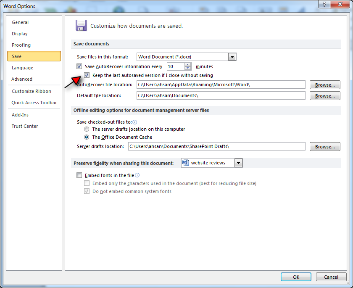Click the AutoRecover minutes value field
Viewport: 353px width, 288px height.
[176, 66]
